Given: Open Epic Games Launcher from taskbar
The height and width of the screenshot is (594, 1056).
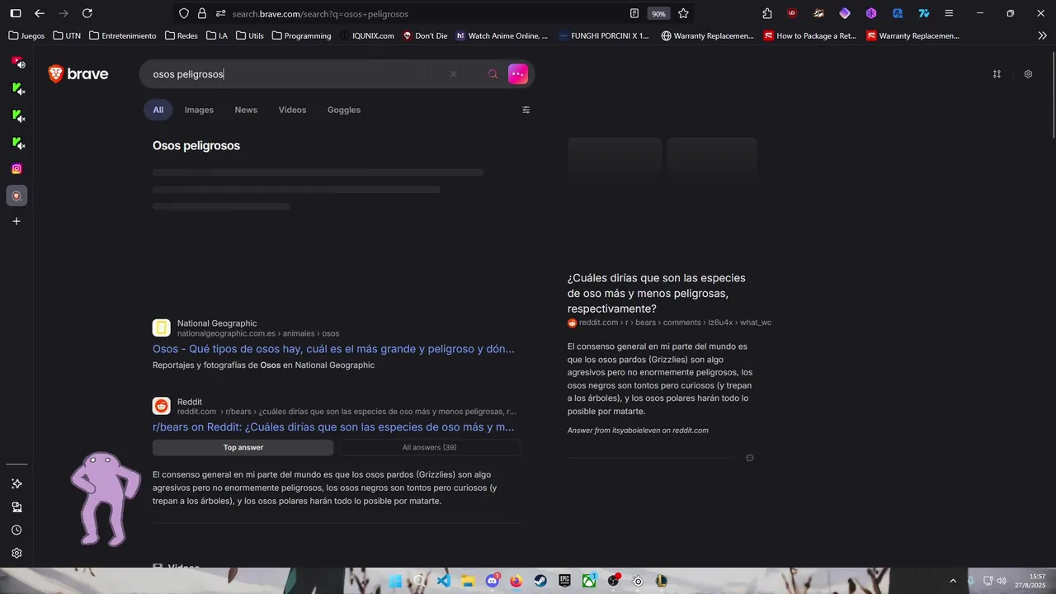Looking at the screenshot, I should [565, 581].
